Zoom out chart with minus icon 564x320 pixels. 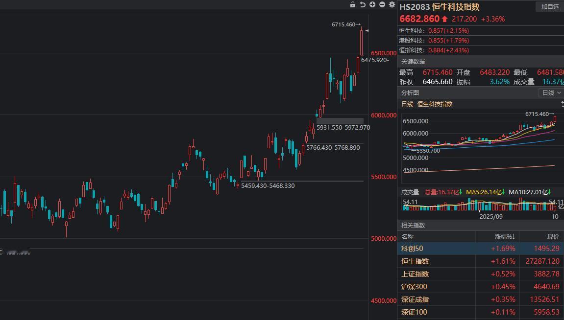(x=382, y=4)
